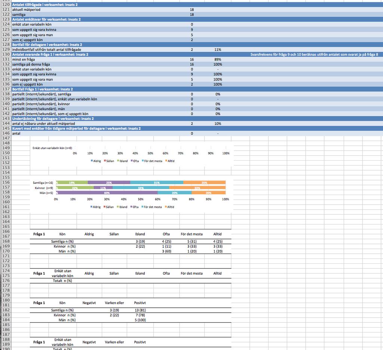Click the 'Kuvert med enkäter från tidigare mätperiod' header
383x350 pixels.
coord(76,128)
